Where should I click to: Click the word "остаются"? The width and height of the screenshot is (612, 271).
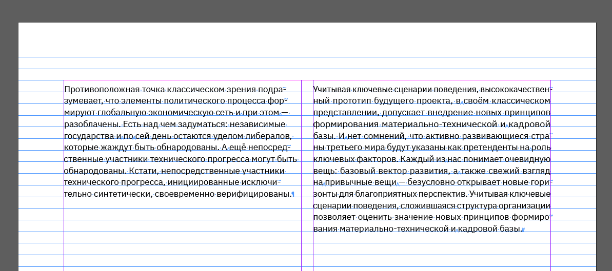click(191, 136)
